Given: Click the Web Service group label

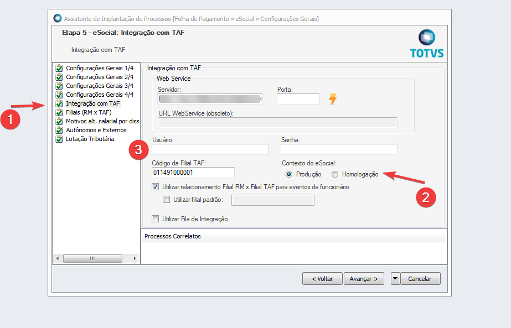Looking at the screenshot, I should pyautogui.click(x=173, y=79).
